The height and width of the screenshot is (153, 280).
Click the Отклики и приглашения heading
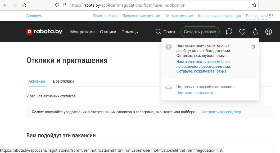pyautogui.click(x=67, y=60)
